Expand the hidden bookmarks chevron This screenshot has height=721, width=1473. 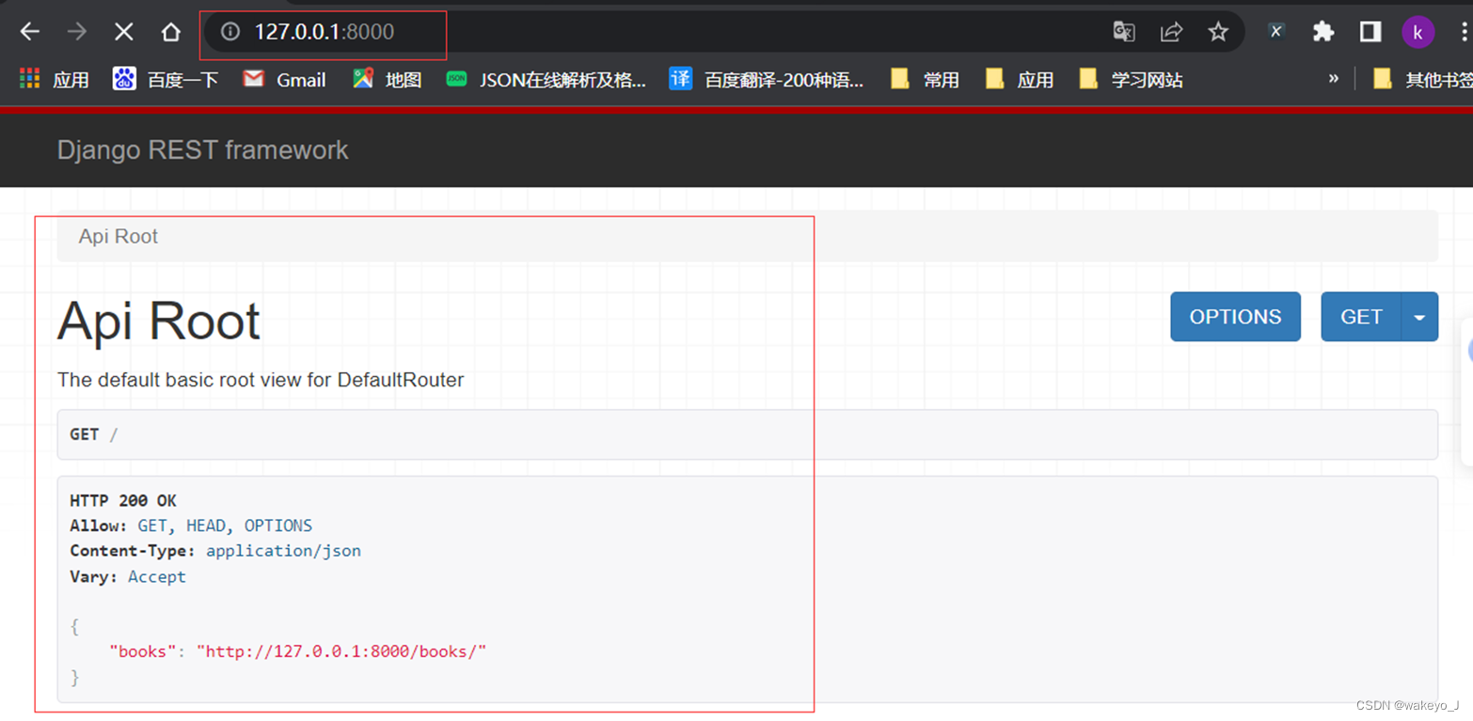[1333, 79]
